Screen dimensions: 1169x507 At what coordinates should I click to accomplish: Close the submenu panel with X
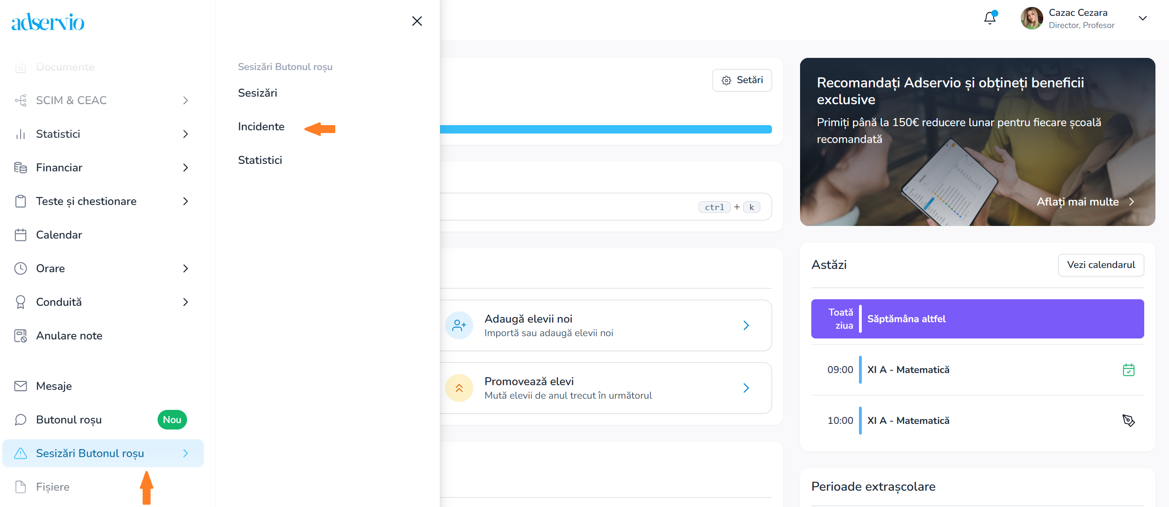tap(417, 21)
